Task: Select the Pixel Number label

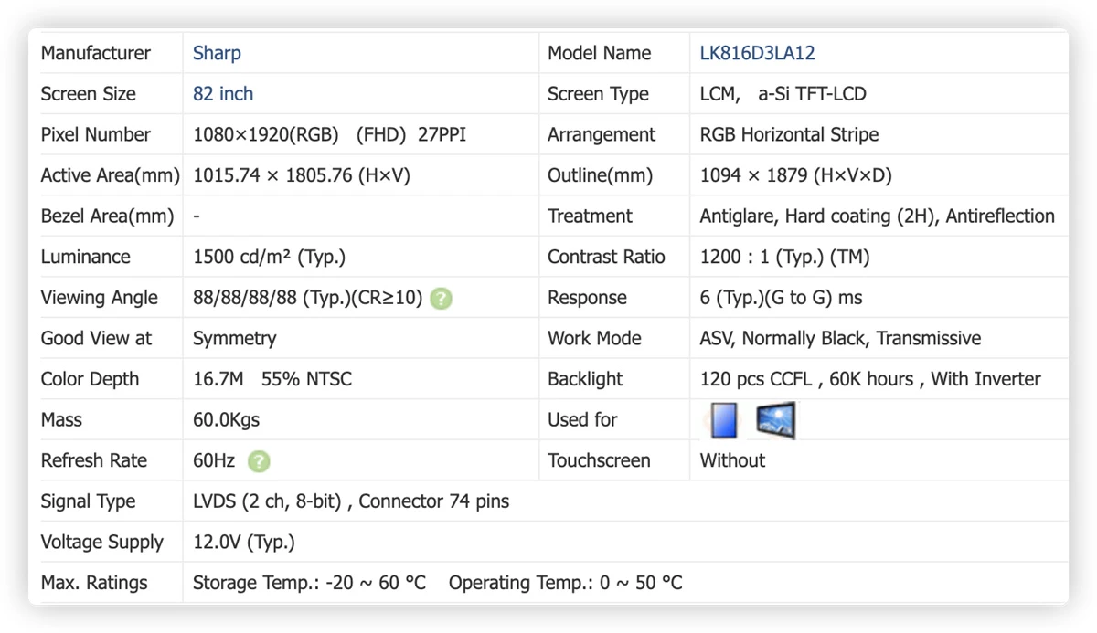Action: (x=96, y=134)
